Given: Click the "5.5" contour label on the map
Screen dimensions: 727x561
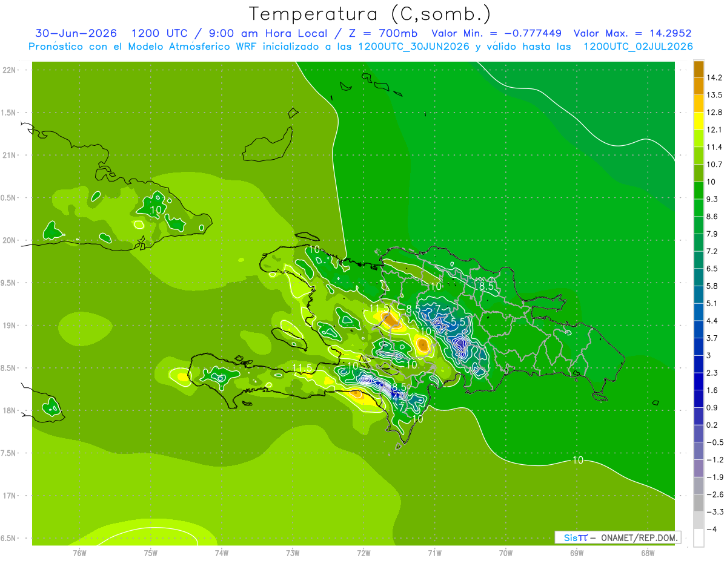Looking at the screenshot, I should 458,323.
